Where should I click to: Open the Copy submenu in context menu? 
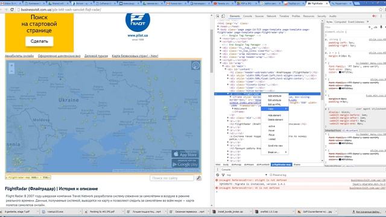click(275, 108)
